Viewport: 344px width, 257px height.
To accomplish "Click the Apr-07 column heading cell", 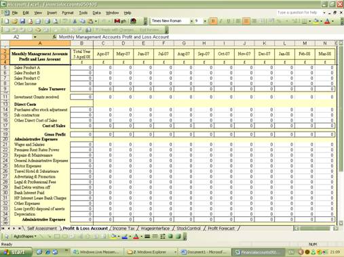I will click(x=103, y=54).
